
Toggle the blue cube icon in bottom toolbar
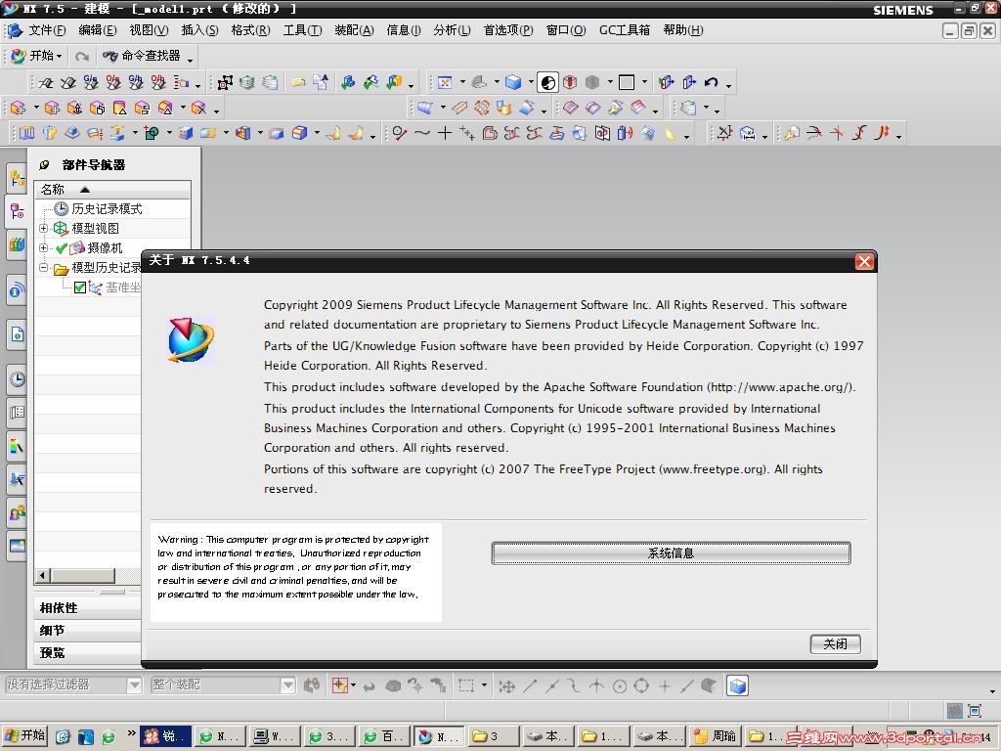(737, 685)
